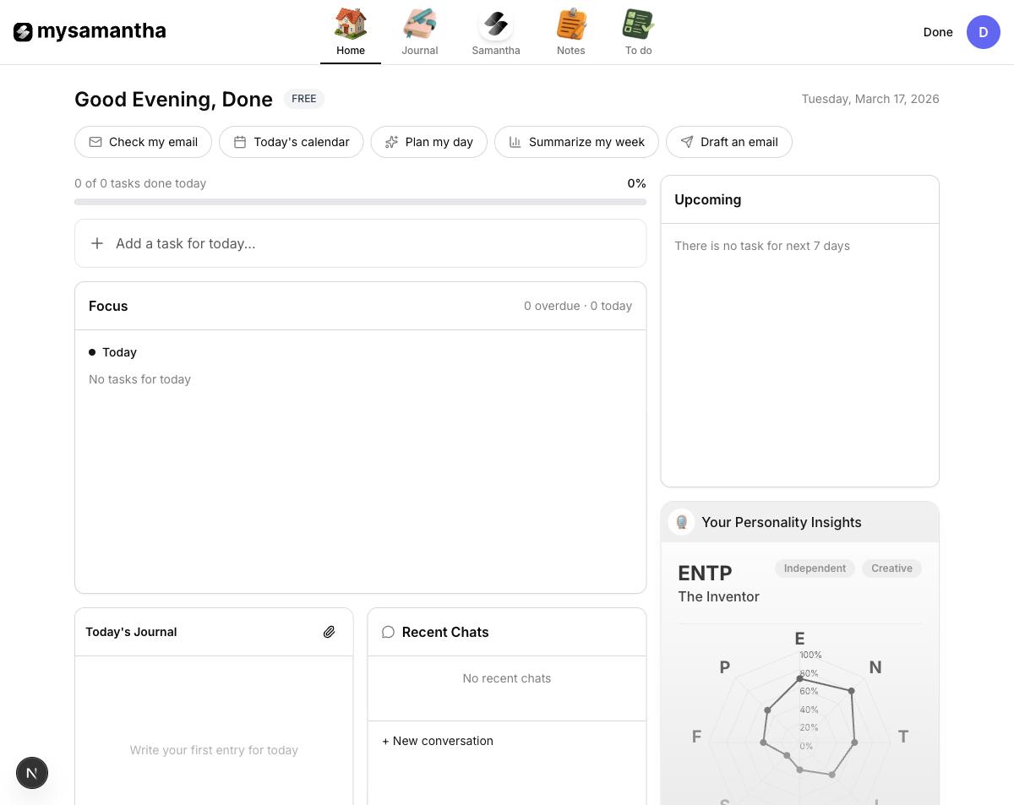Click Summarize my week button
The height and width of the screenshot is (805, 1014).
(x=576, y=142)
